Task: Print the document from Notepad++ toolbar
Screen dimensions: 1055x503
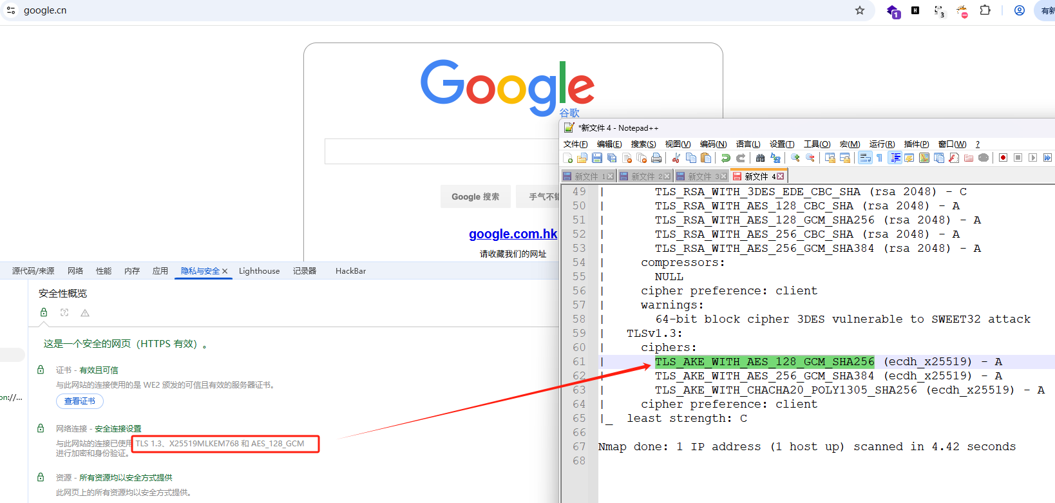Action: tap(656, 158)
